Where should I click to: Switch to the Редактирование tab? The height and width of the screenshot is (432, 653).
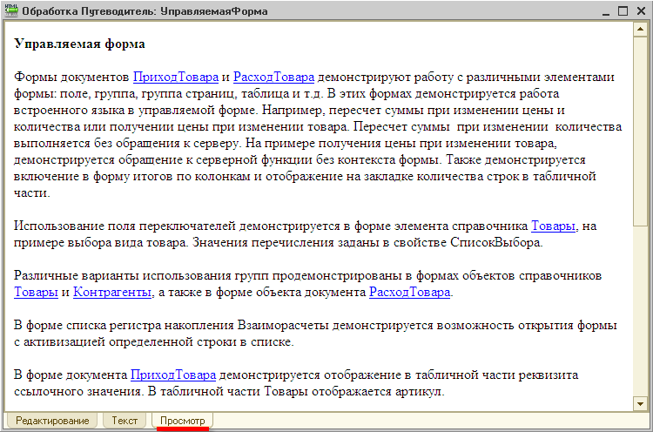(x=52, y=421)
